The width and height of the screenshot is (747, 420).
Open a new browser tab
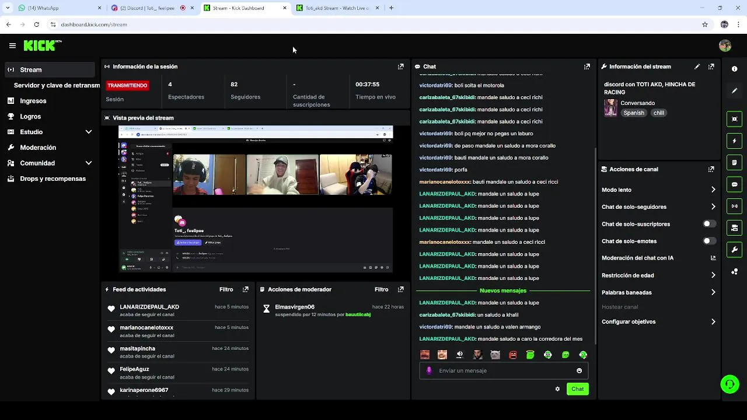[x=391, y=8]
